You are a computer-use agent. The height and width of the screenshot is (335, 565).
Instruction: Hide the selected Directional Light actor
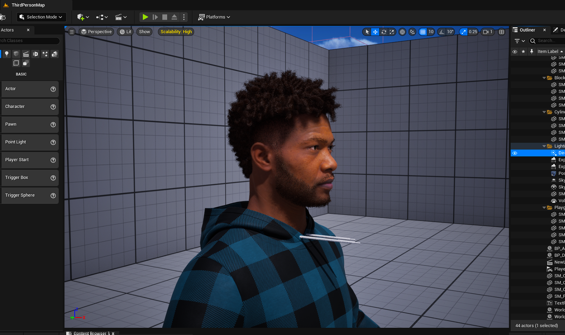click(x=515, y=153)
